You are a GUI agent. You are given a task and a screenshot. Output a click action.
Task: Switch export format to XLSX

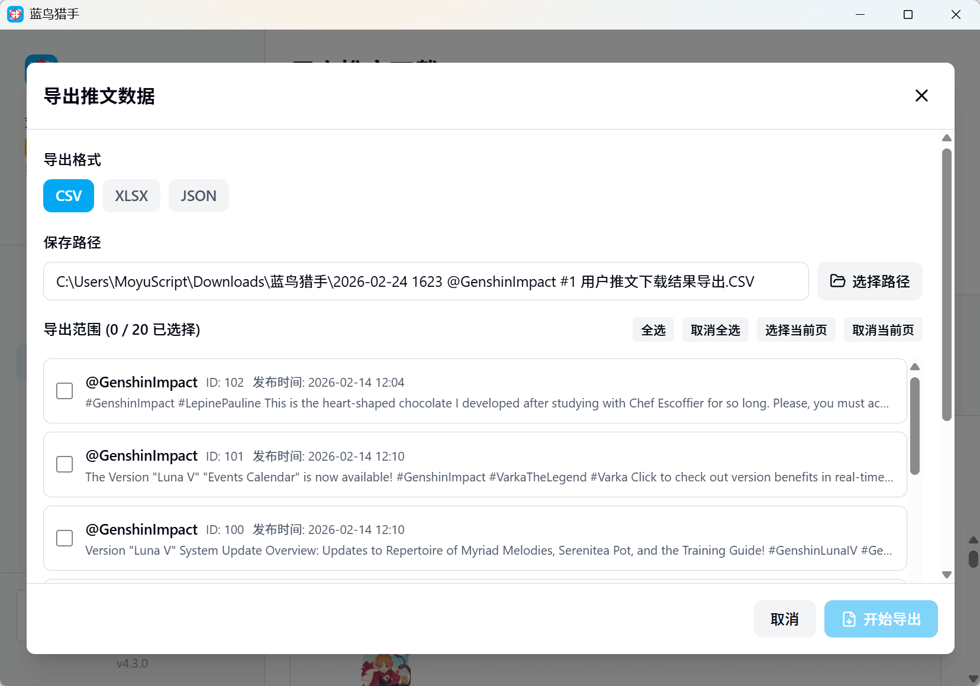click(x=131, y=196)
